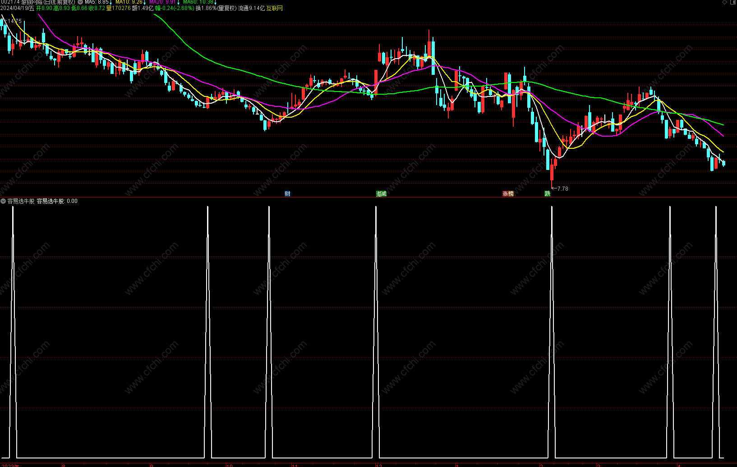This screenshot has width=737, height=467.
Task: Select the MA5: 8.85 label
Action: (97, 2)
